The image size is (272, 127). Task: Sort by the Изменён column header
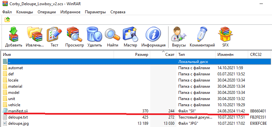coord(232,55)
